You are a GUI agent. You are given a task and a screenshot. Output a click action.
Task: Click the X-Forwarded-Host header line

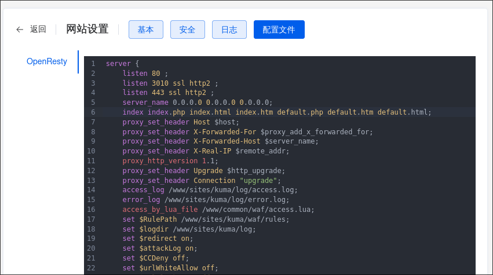point(220,141)
